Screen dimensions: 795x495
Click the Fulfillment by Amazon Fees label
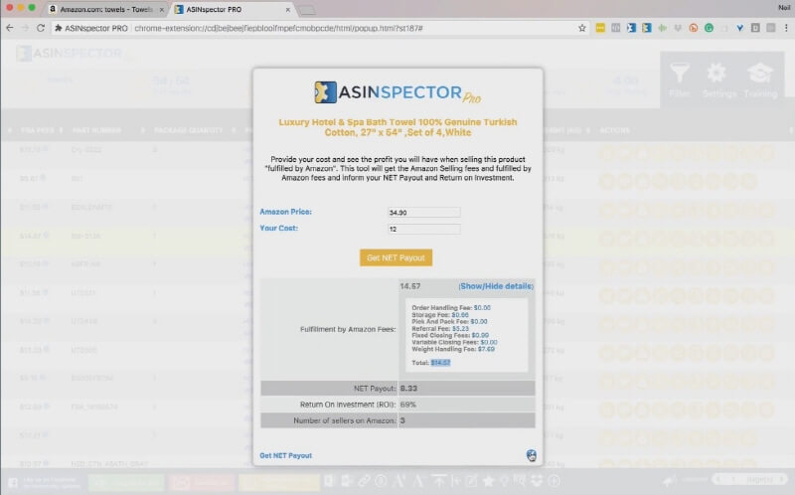click(347, 329)
